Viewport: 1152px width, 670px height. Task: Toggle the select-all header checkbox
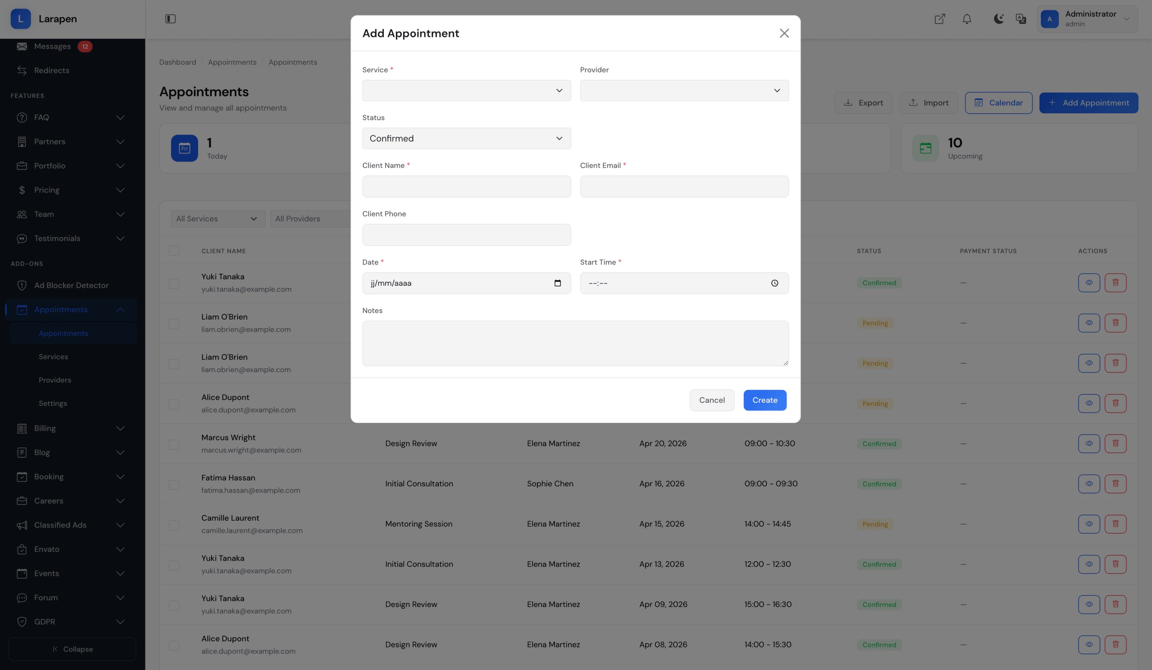(x=174, y=251)
